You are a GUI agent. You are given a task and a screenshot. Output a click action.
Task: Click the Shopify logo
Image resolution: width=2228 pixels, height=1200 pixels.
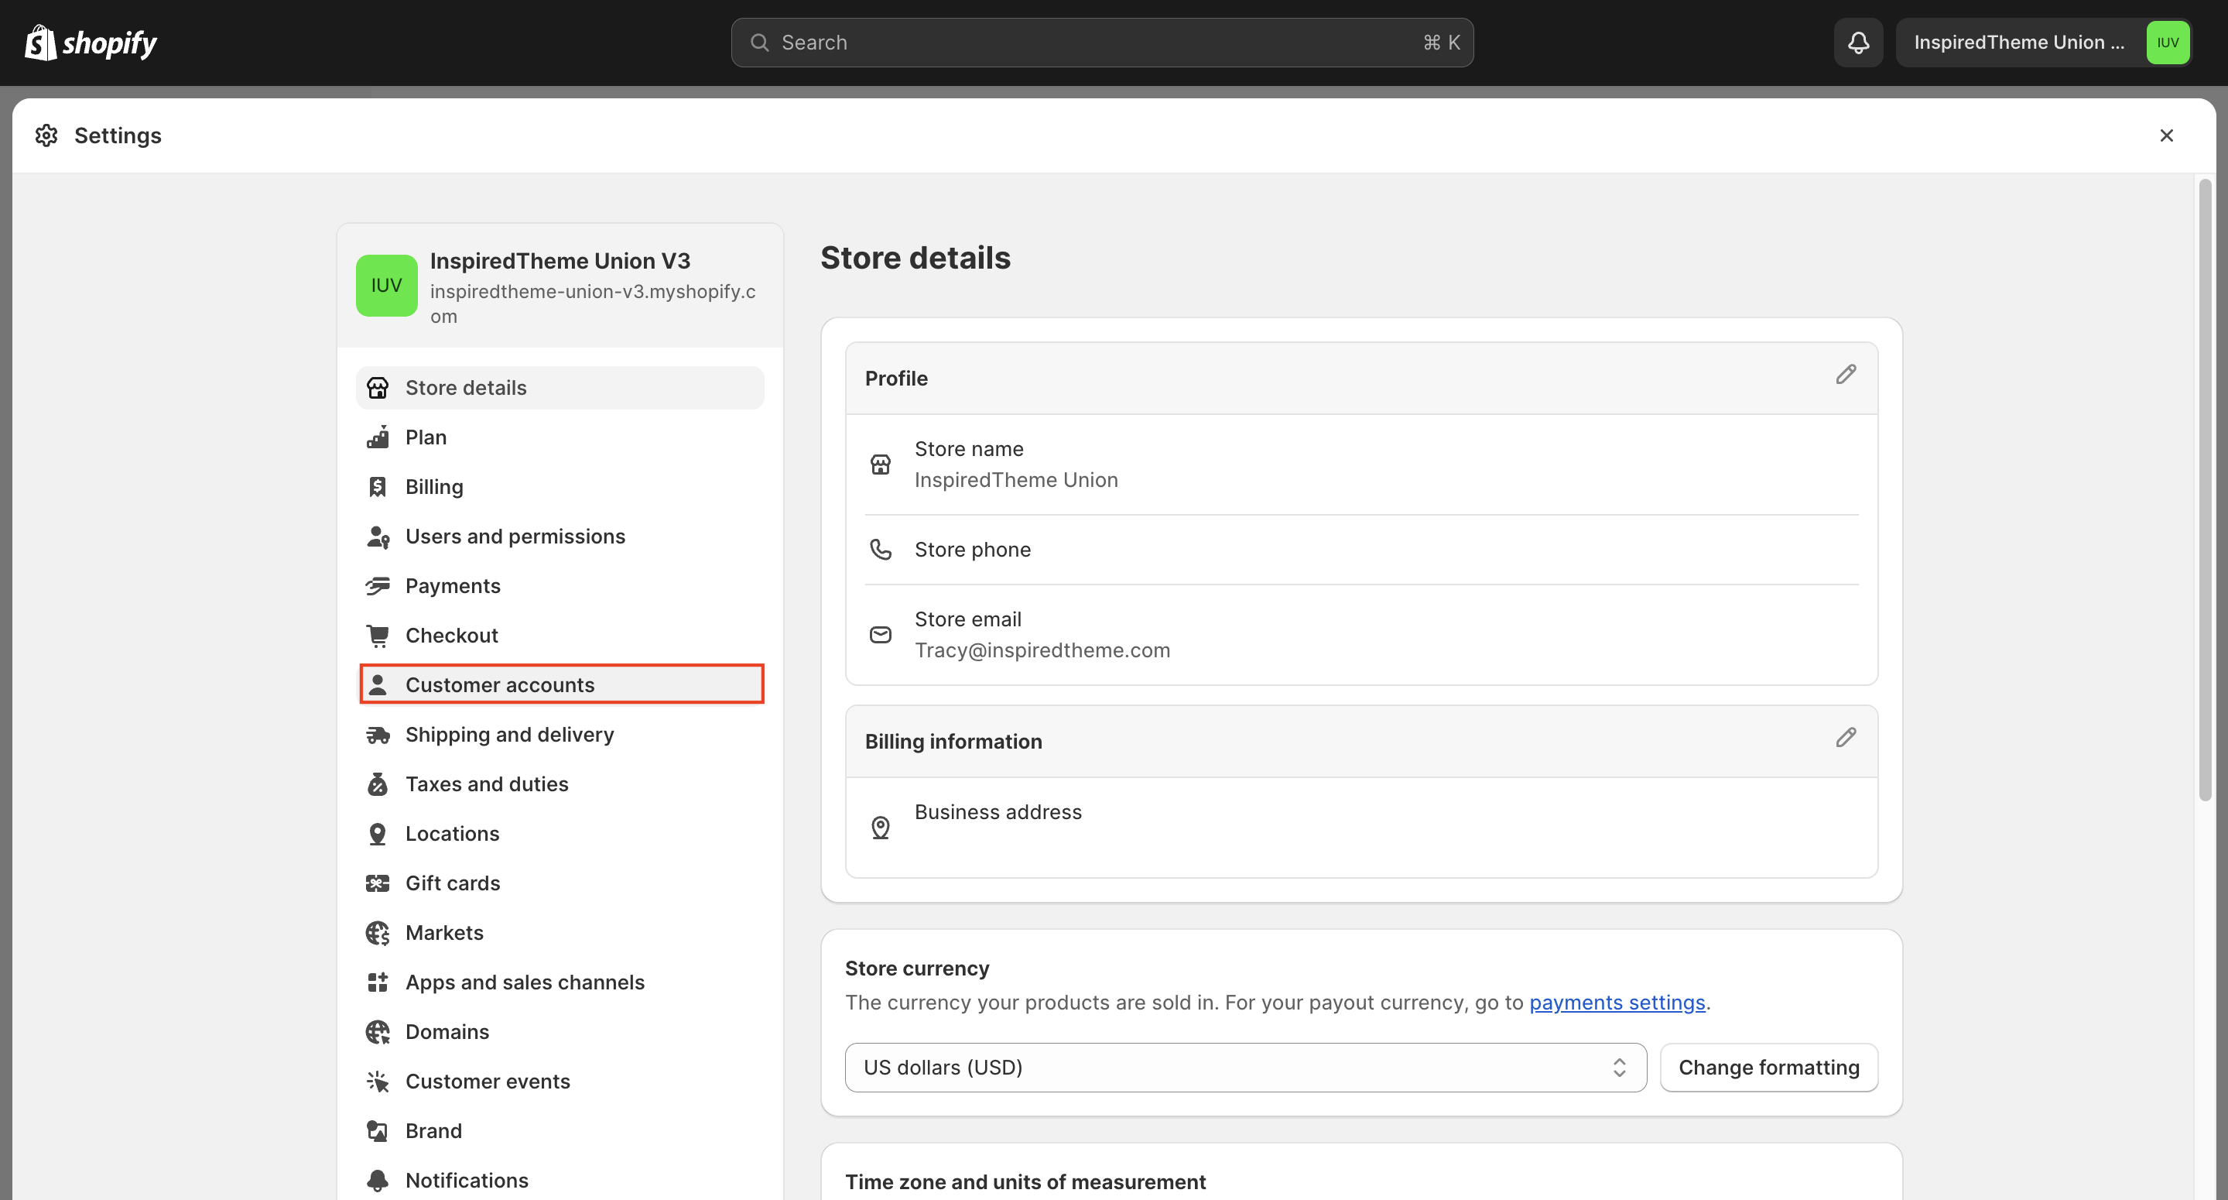pos(91,43)
